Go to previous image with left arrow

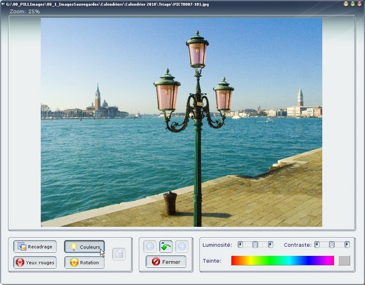(x=150, y=246)
